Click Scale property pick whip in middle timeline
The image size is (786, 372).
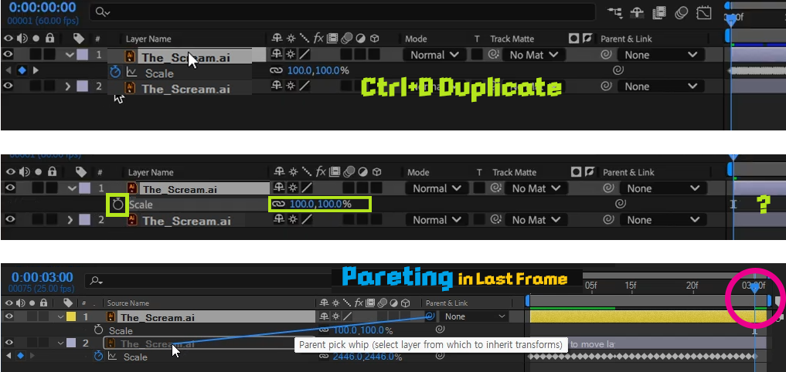pyautogui.click(x=621, y=204)
